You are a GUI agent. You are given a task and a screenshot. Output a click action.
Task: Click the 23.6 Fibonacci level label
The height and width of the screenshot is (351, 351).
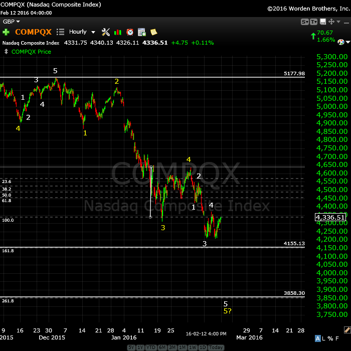tap(7, 182)
